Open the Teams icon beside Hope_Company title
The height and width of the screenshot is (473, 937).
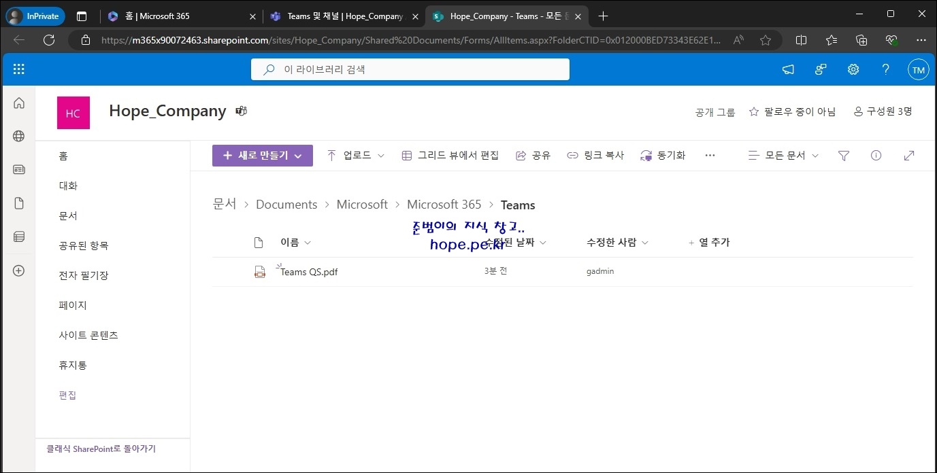pos(241,111)
